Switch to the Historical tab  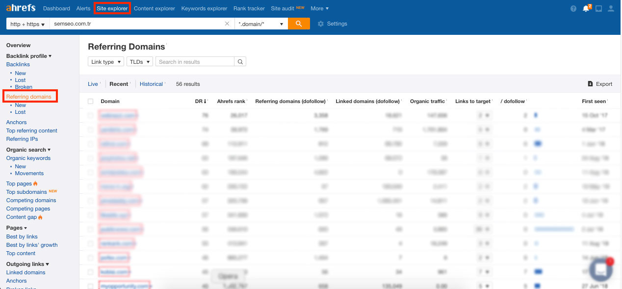(x=151, y=84)
